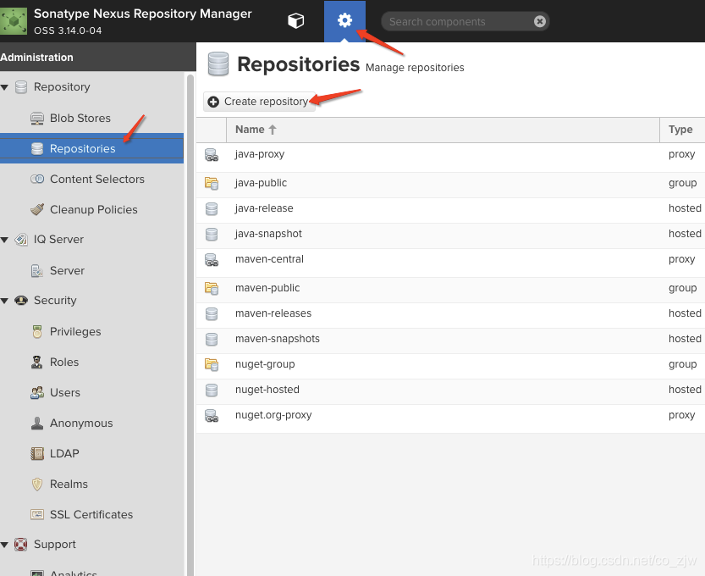
Task: Click the nuget-hosted database icon
Action: pyautogui.click(x=212, y=390)
